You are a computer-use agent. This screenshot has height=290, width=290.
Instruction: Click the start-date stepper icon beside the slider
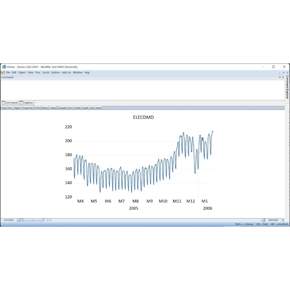(x=19, y=220)
